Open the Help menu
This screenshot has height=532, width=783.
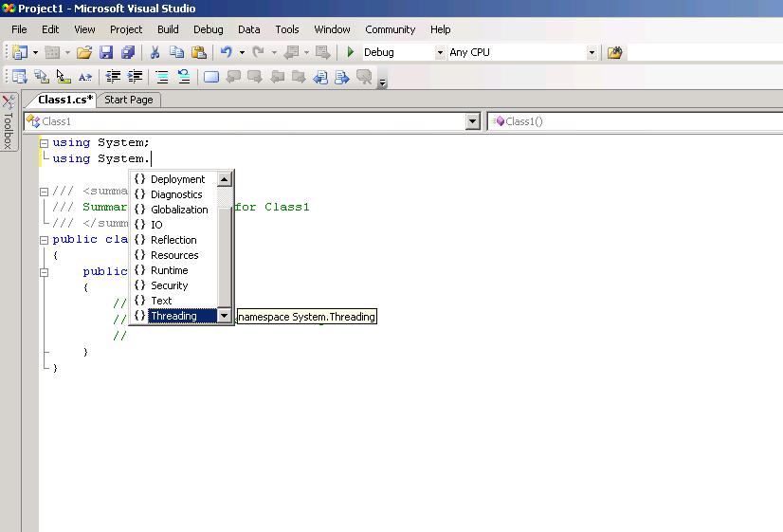(441, 29)
